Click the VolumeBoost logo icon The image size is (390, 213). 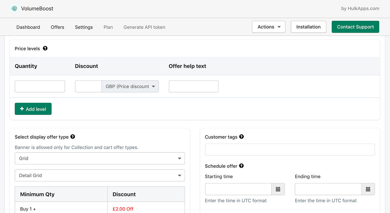click(14, 9)
